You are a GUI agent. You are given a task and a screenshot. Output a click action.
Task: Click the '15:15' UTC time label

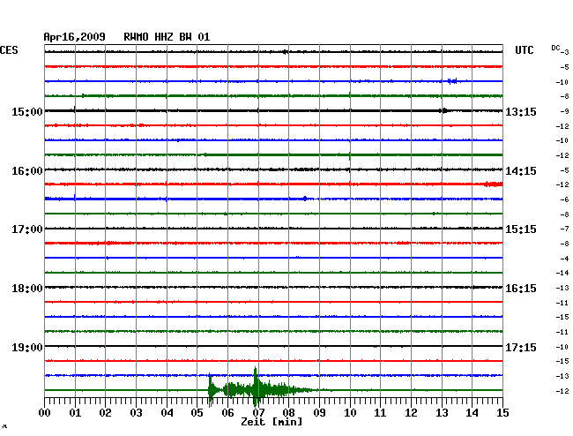pyautogui.click(x=521, y=229)
